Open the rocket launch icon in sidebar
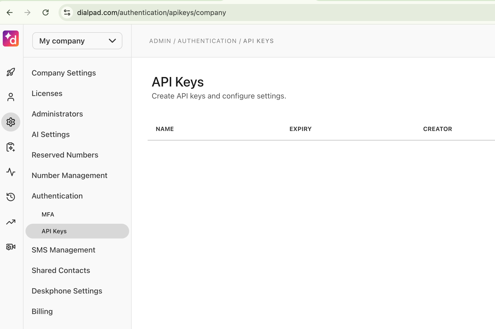Screen dimensions: 495x329 pos(11,72)
